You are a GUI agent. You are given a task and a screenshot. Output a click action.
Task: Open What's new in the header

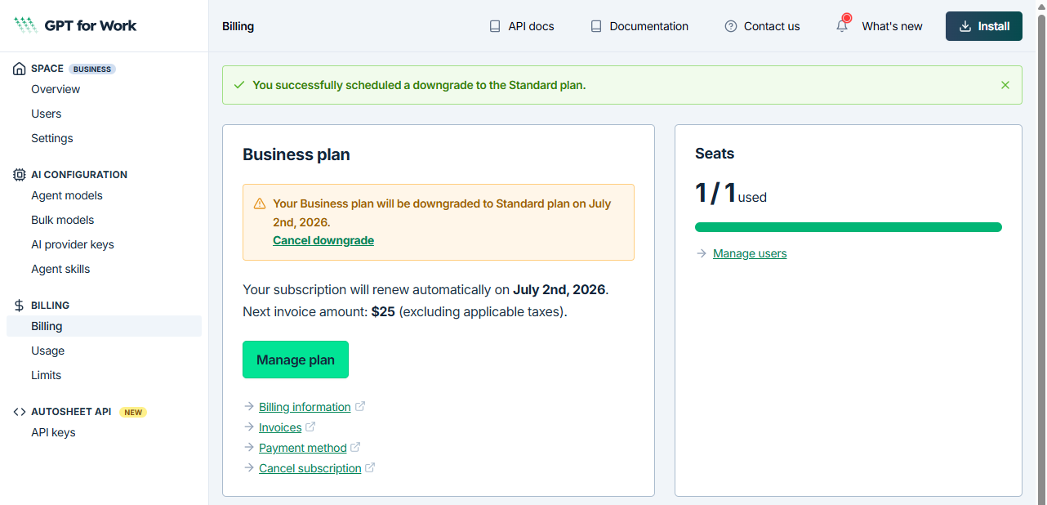click(x=879, y=26)
